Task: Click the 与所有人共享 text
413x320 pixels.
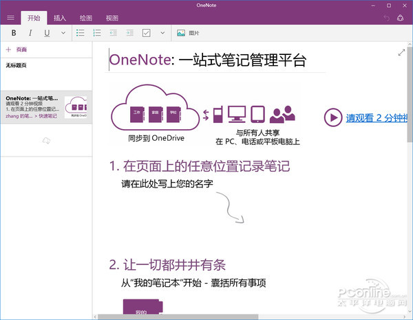Action: 257,133
